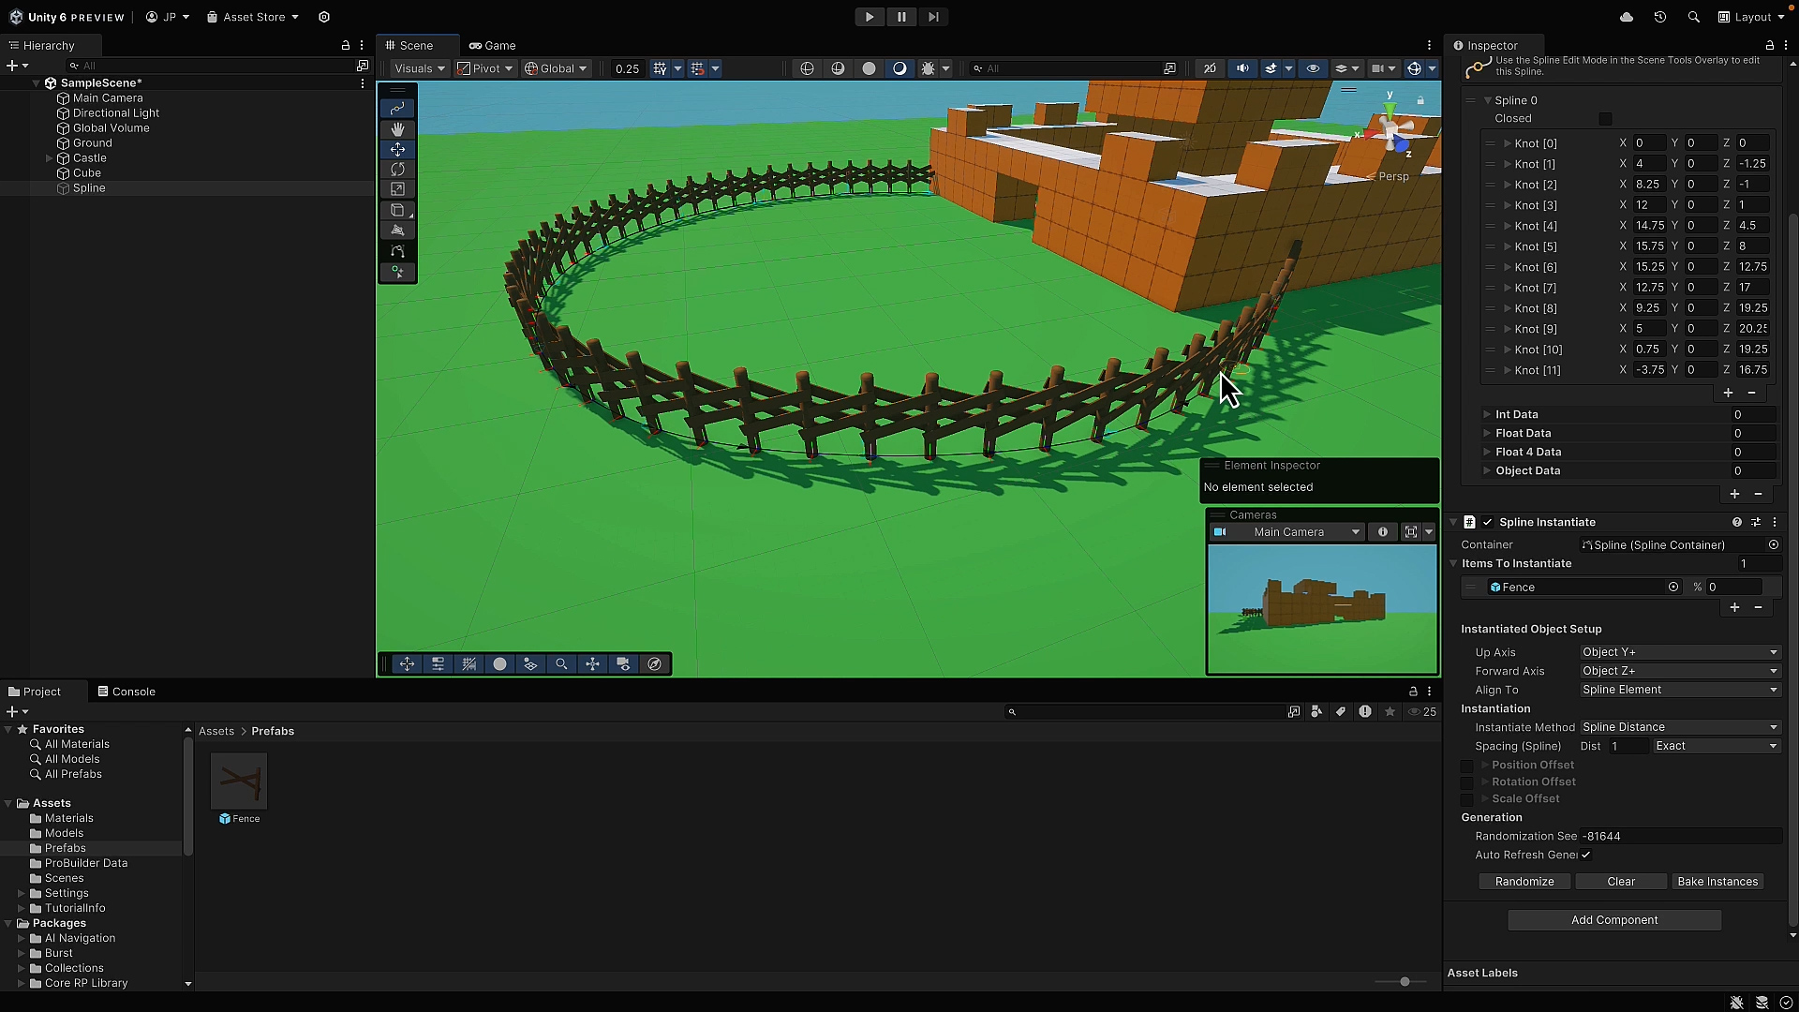Click the Randomize button

click(x=1524, y=881)
